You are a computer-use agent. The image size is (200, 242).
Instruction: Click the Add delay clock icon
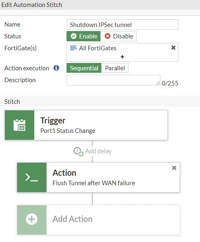(78, 152)
